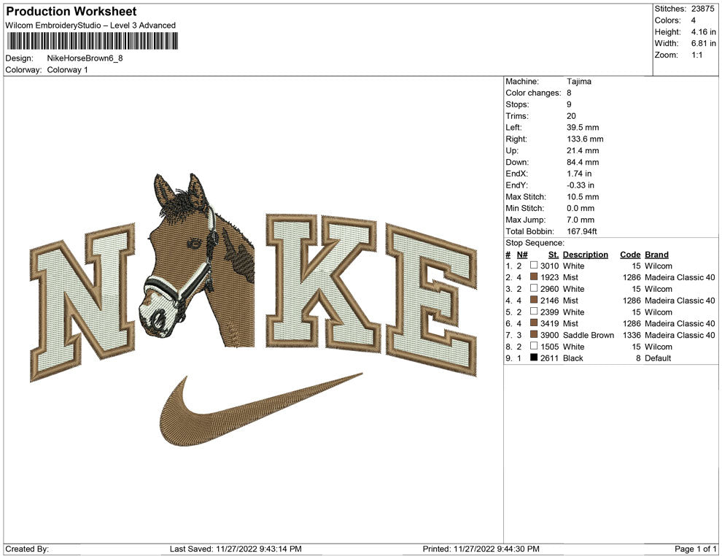Click the white swatch for stop 5 (2399)
722x556 pixels.
[534, 312]
